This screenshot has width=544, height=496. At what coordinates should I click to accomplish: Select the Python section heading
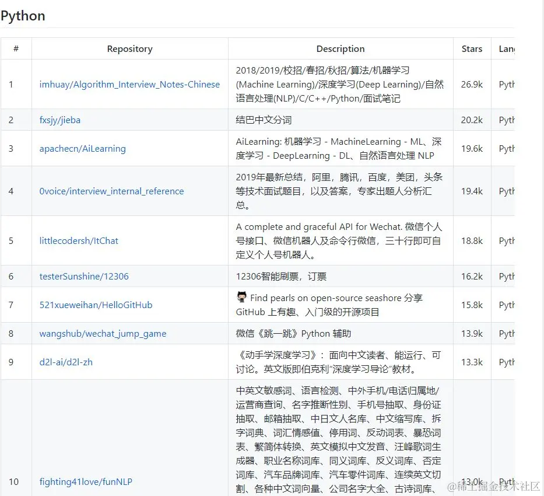pos(23,16)
